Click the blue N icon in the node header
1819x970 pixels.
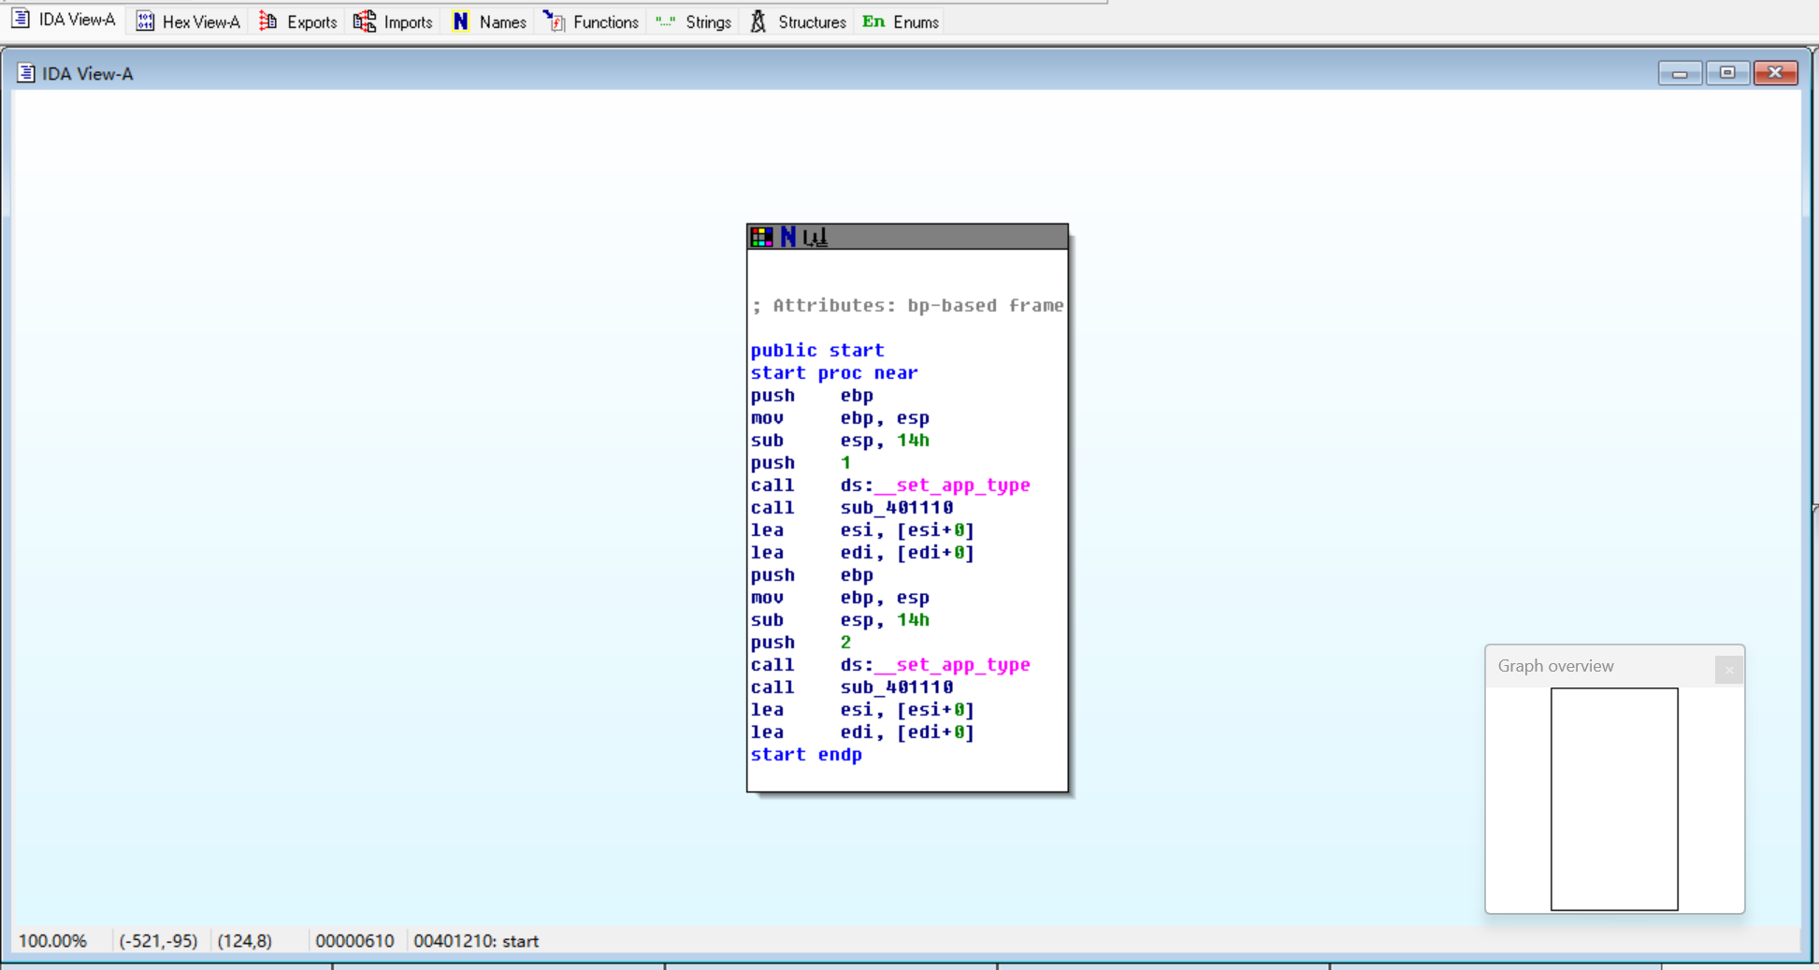(x=788, y=237)
